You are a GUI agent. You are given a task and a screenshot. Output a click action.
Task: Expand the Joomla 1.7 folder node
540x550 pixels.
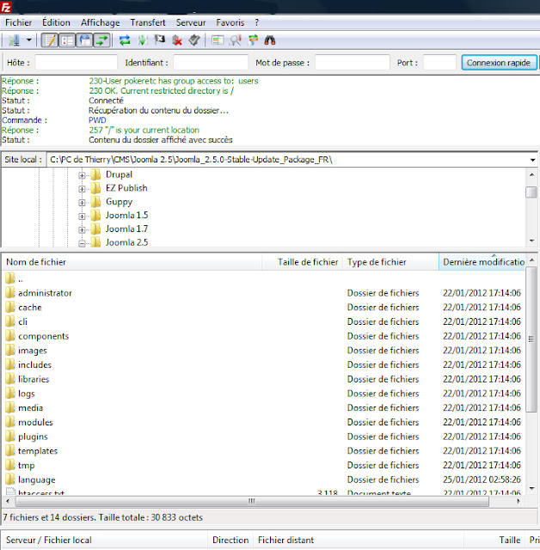click(82, 229)
